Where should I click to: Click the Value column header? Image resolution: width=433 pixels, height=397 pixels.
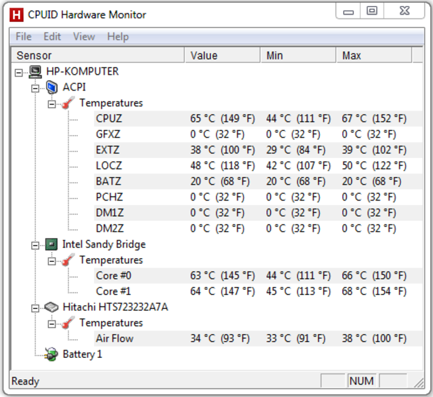pos(223,56)
